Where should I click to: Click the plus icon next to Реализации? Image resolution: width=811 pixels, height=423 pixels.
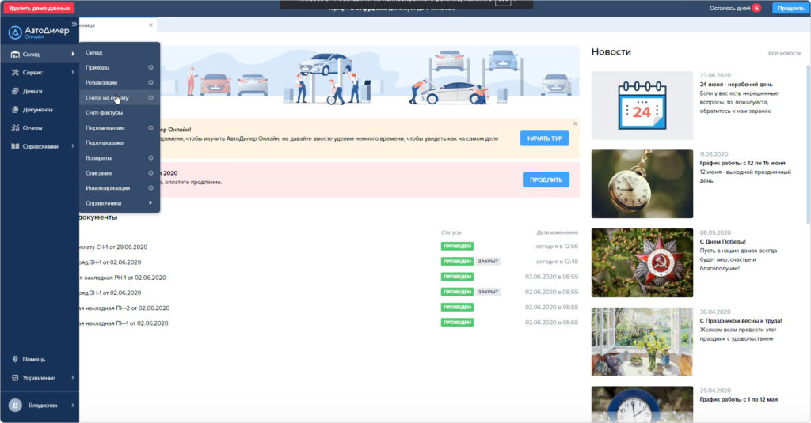pos(150,83)
